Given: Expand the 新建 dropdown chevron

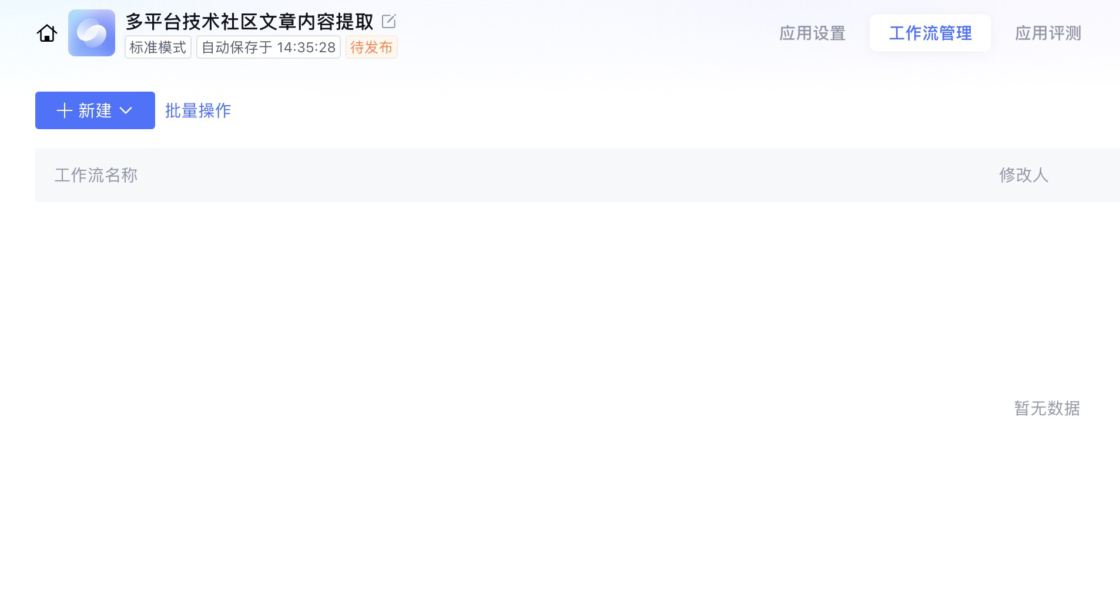Looking at the screenshot, I should 126,110.
